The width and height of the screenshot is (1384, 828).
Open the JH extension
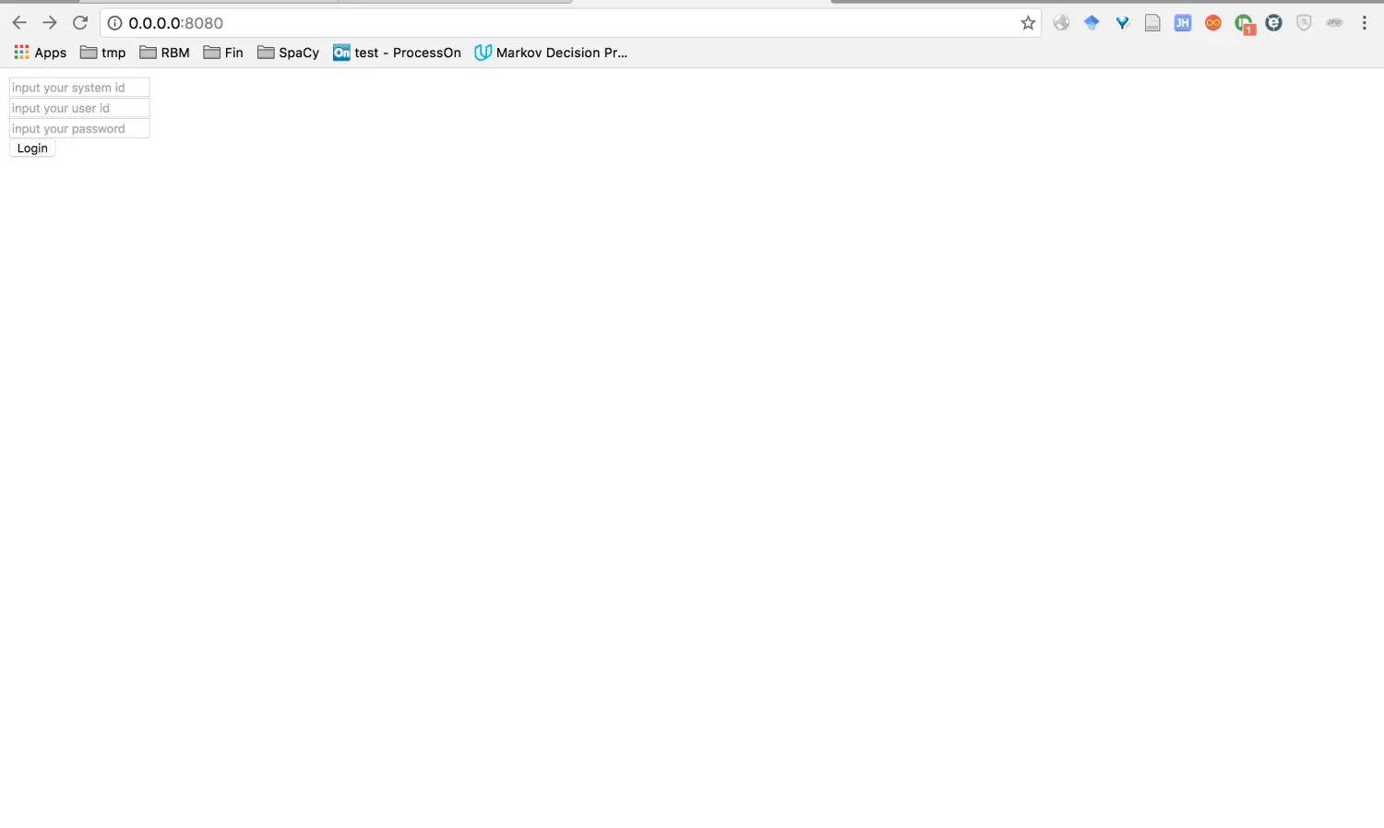pyautogui.click(x=1183, y=23)
